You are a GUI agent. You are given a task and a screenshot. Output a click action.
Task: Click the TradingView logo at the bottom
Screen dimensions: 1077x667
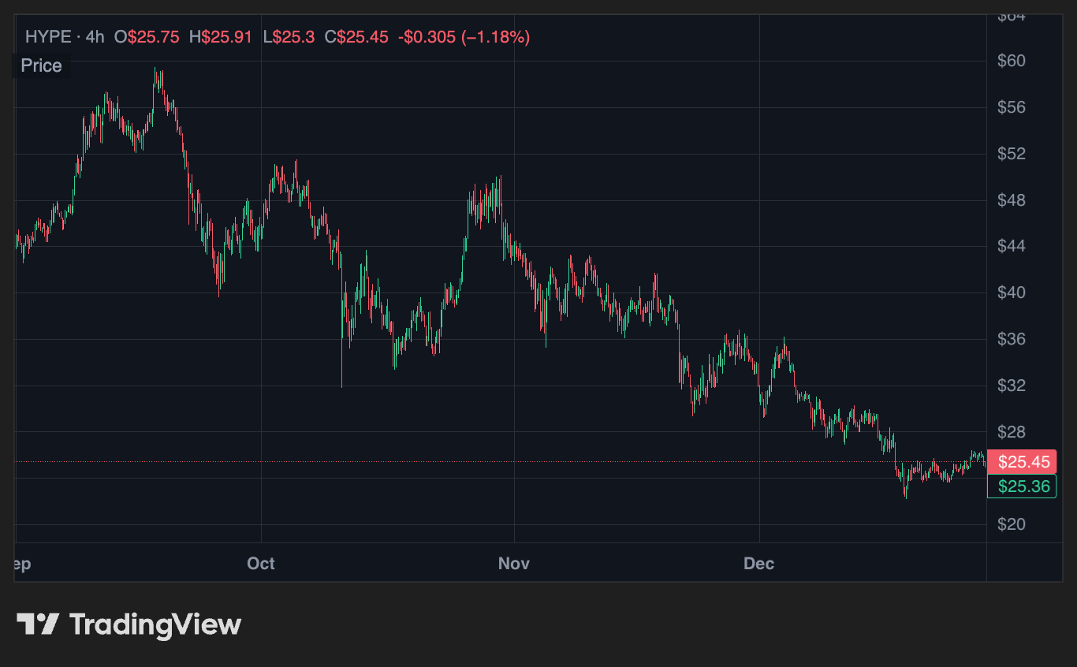pyautogui.click(x=129, y=624)
